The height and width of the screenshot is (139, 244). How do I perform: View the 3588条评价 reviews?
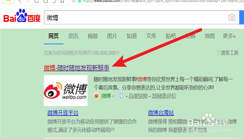[164, 96]
